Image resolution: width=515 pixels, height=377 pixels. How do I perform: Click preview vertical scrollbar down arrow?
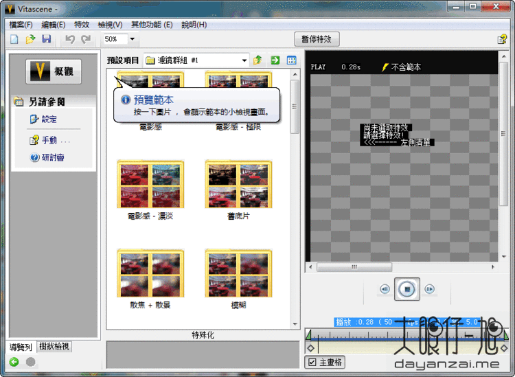[504, 257]
